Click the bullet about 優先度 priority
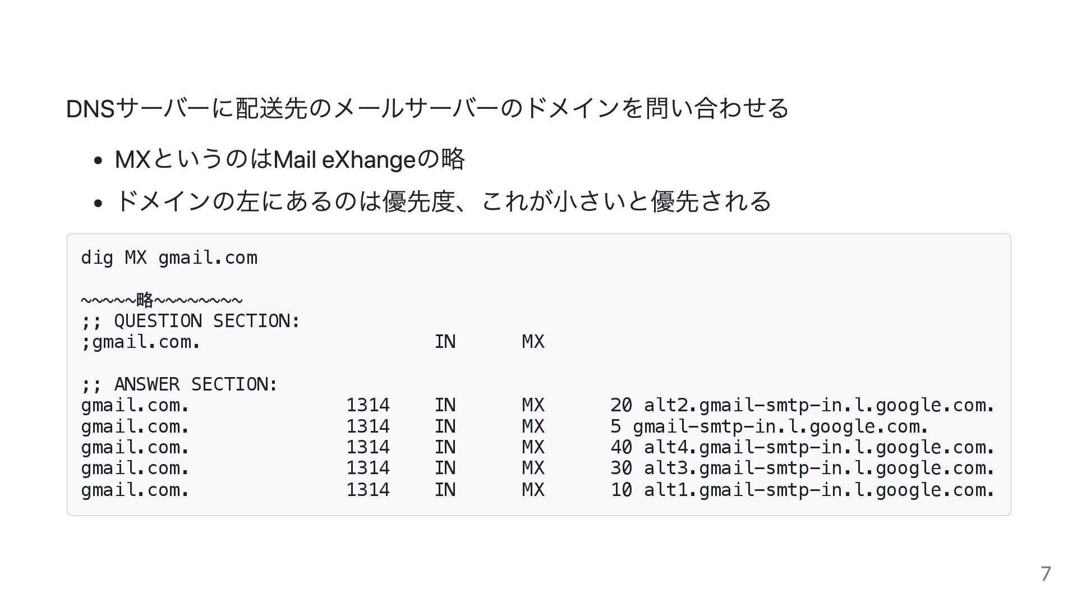1077x606 pixels. [x=443, y=201]
